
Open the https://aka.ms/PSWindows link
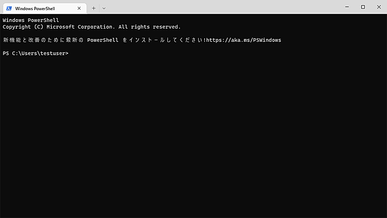pos(244,40)
